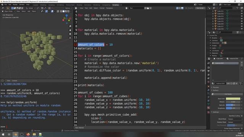The image size is (244, 137).
Task: Collapse the Current File tree
Action: tap(208, 35)
